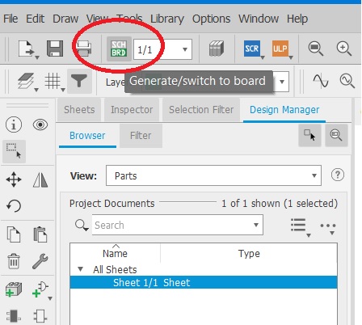362x325 pixels.
Task: Open the Library menu
Action: tap(167, 19)
